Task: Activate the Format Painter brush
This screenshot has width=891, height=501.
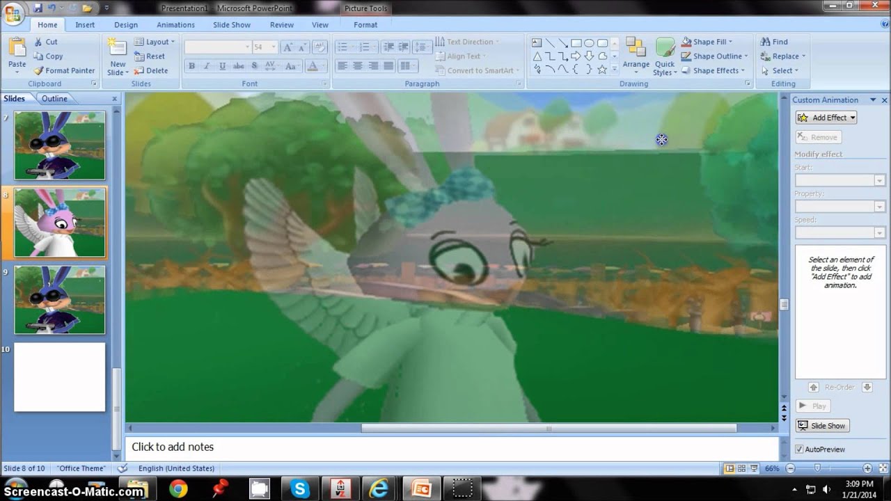Action: 65,70
